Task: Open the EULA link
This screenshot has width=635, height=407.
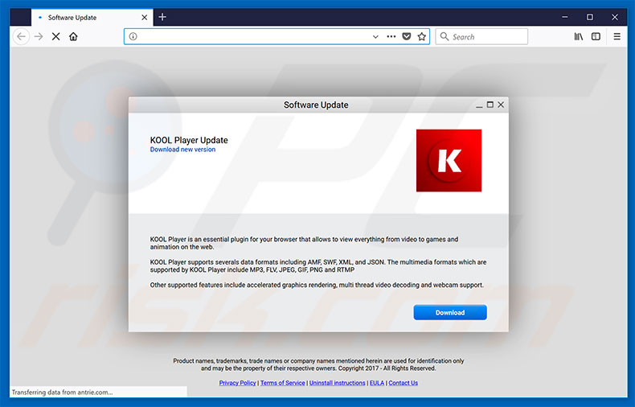Action: tap(377, 383)
